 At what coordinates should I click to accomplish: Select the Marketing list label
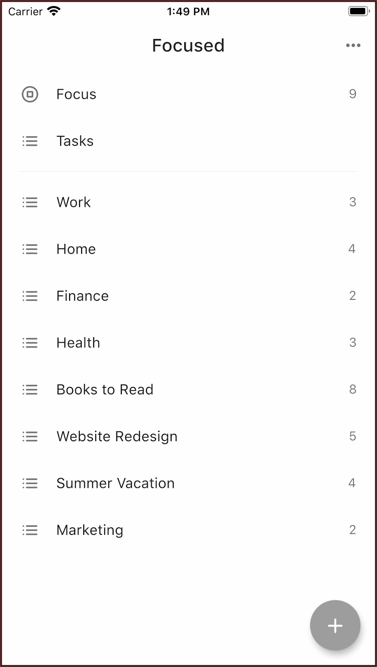coord(90,530)
